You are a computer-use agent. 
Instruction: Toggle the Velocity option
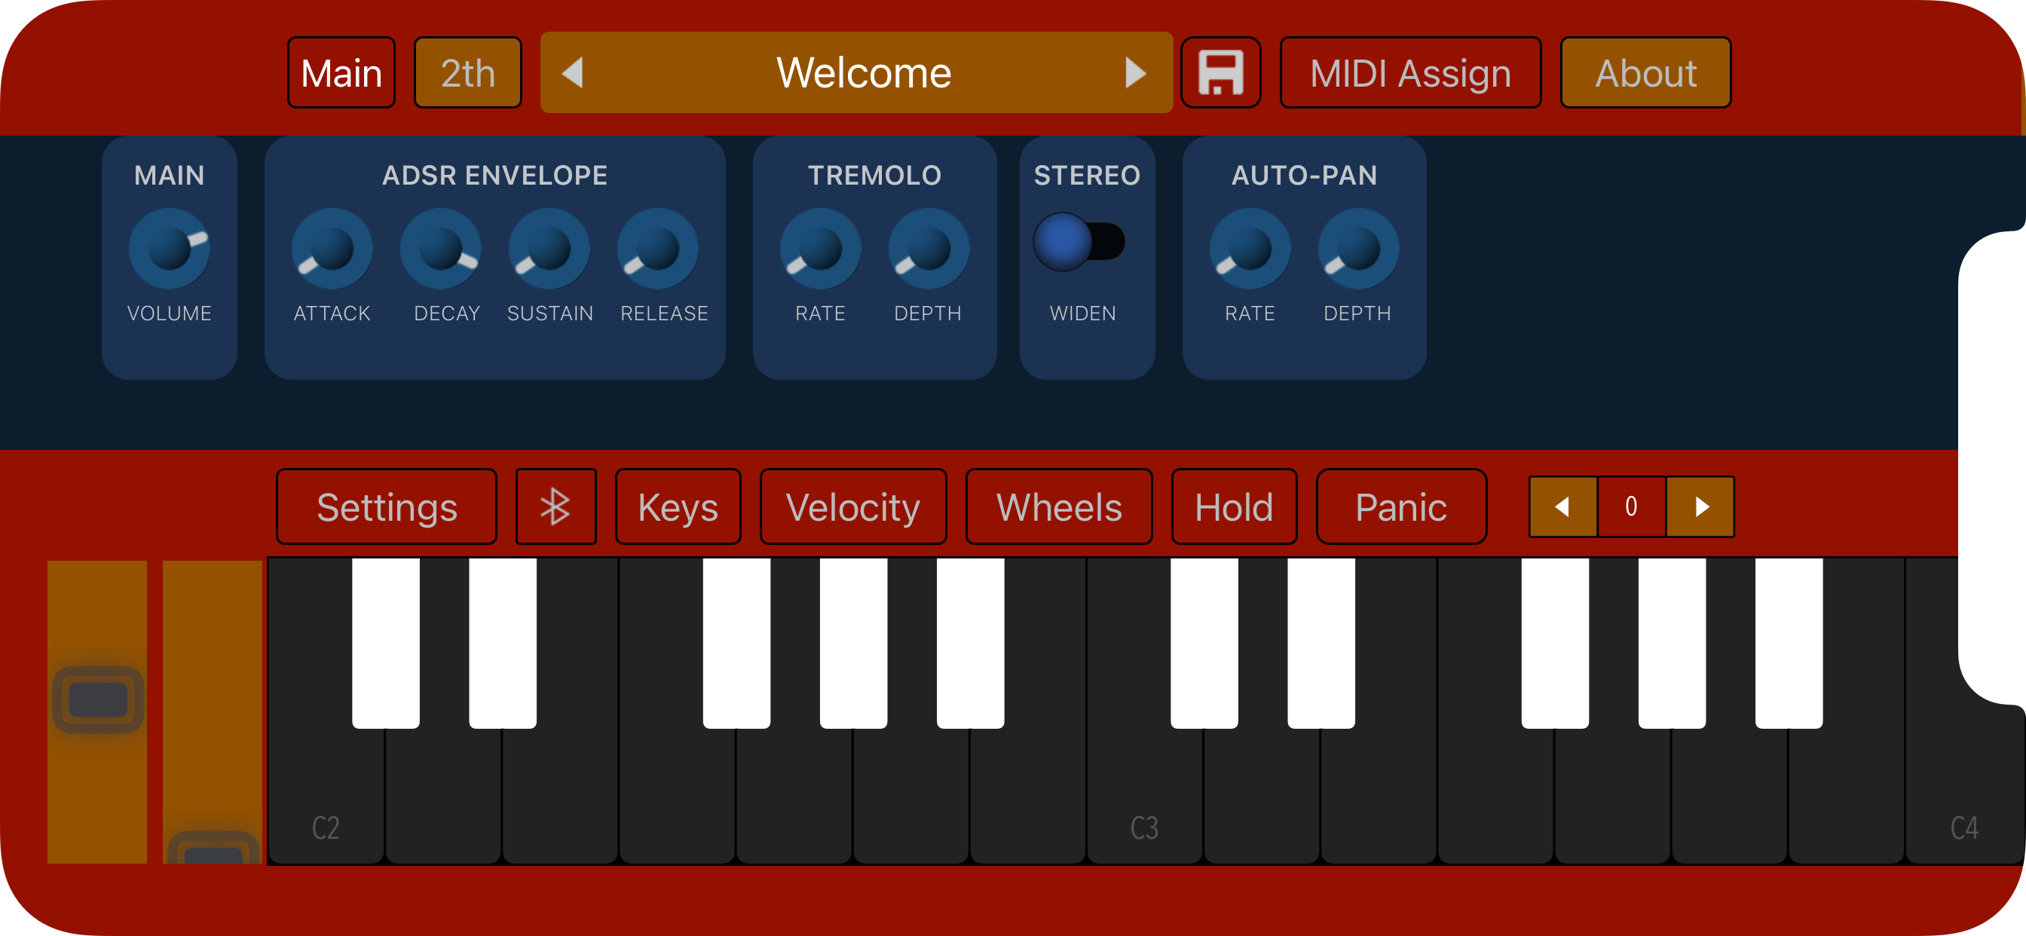click(x=852, y=506)
